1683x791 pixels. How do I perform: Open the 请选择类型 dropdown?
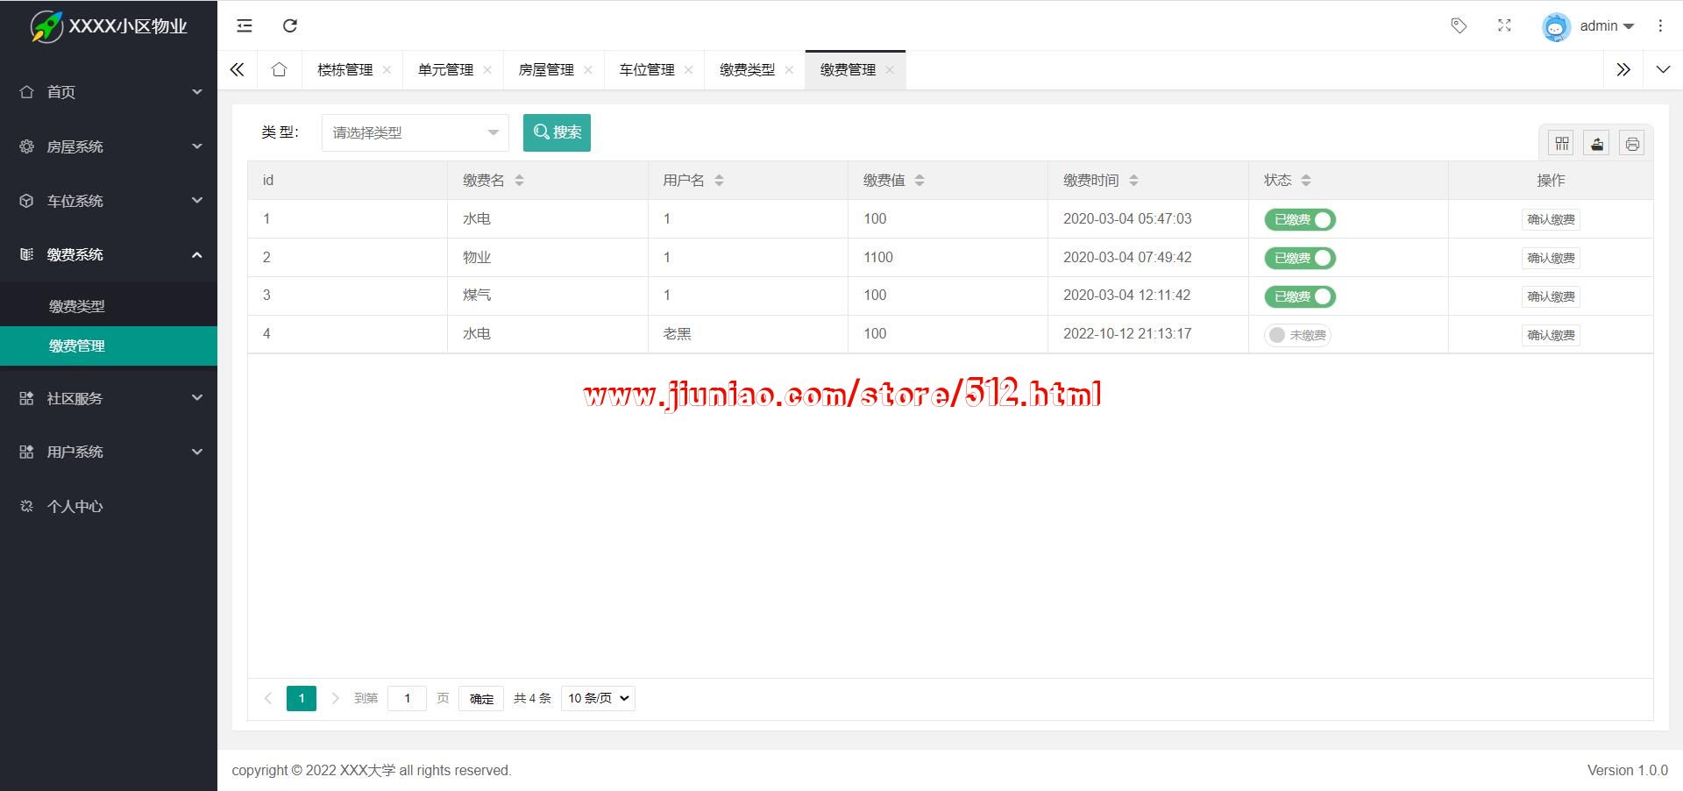(x=415, y=132)
